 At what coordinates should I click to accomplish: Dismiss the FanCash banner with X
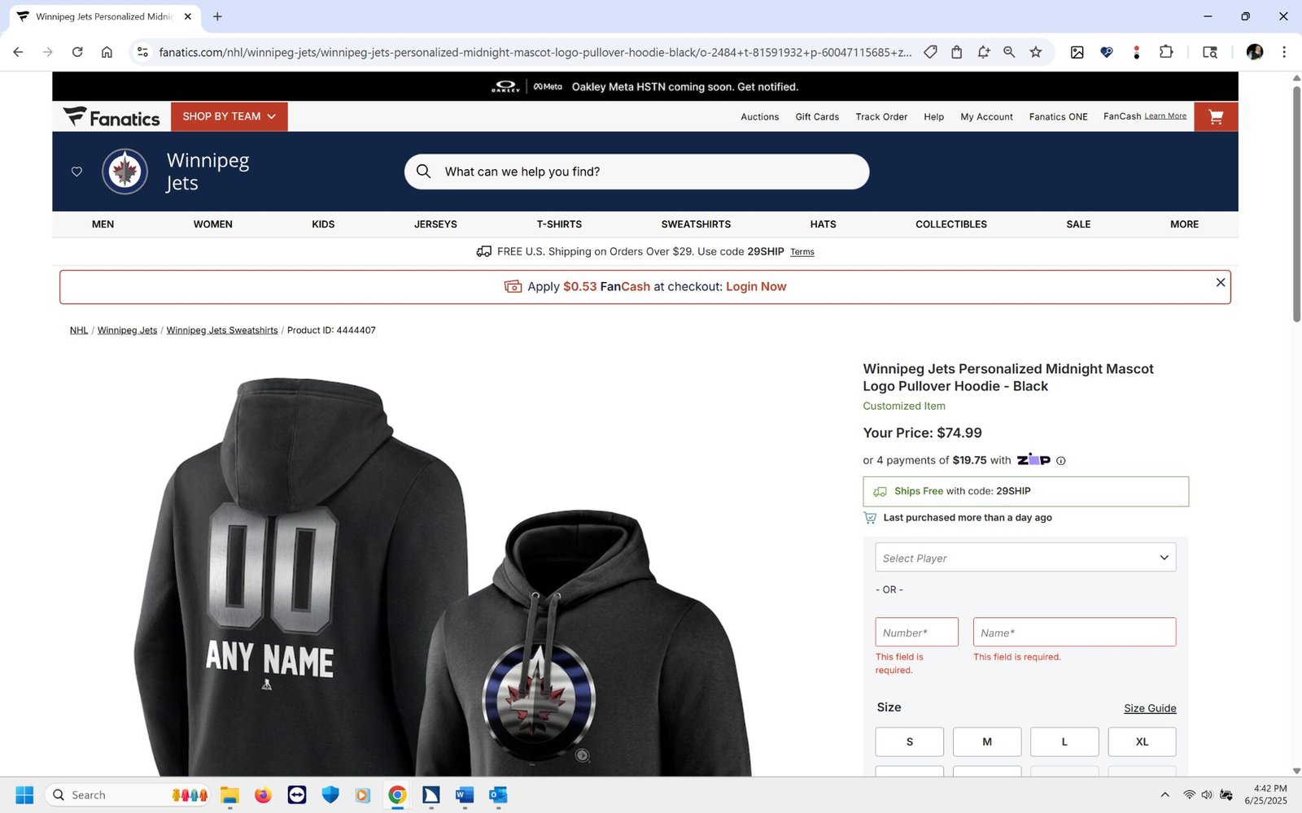click(1220, 282)
